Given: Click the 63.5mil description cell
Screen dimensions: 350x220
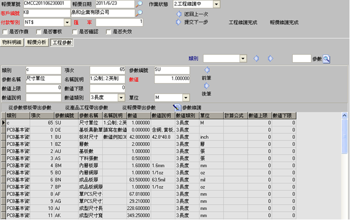Looking at the screenshot, I should 163,180.
